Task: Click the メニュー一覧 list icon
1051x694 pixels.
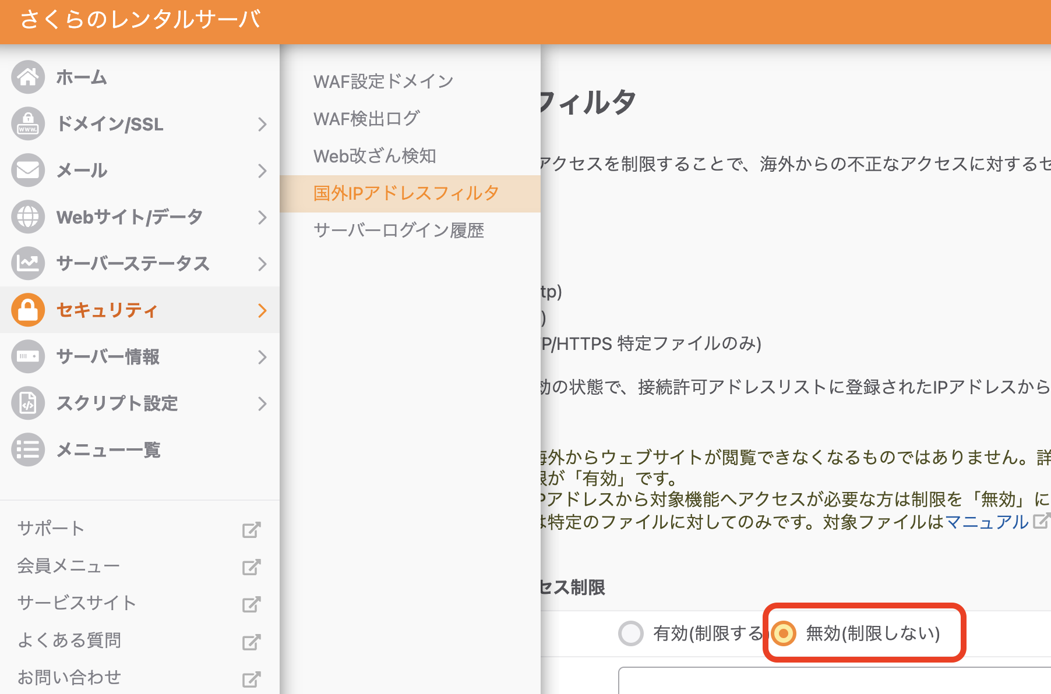Action: click(27, 449)
